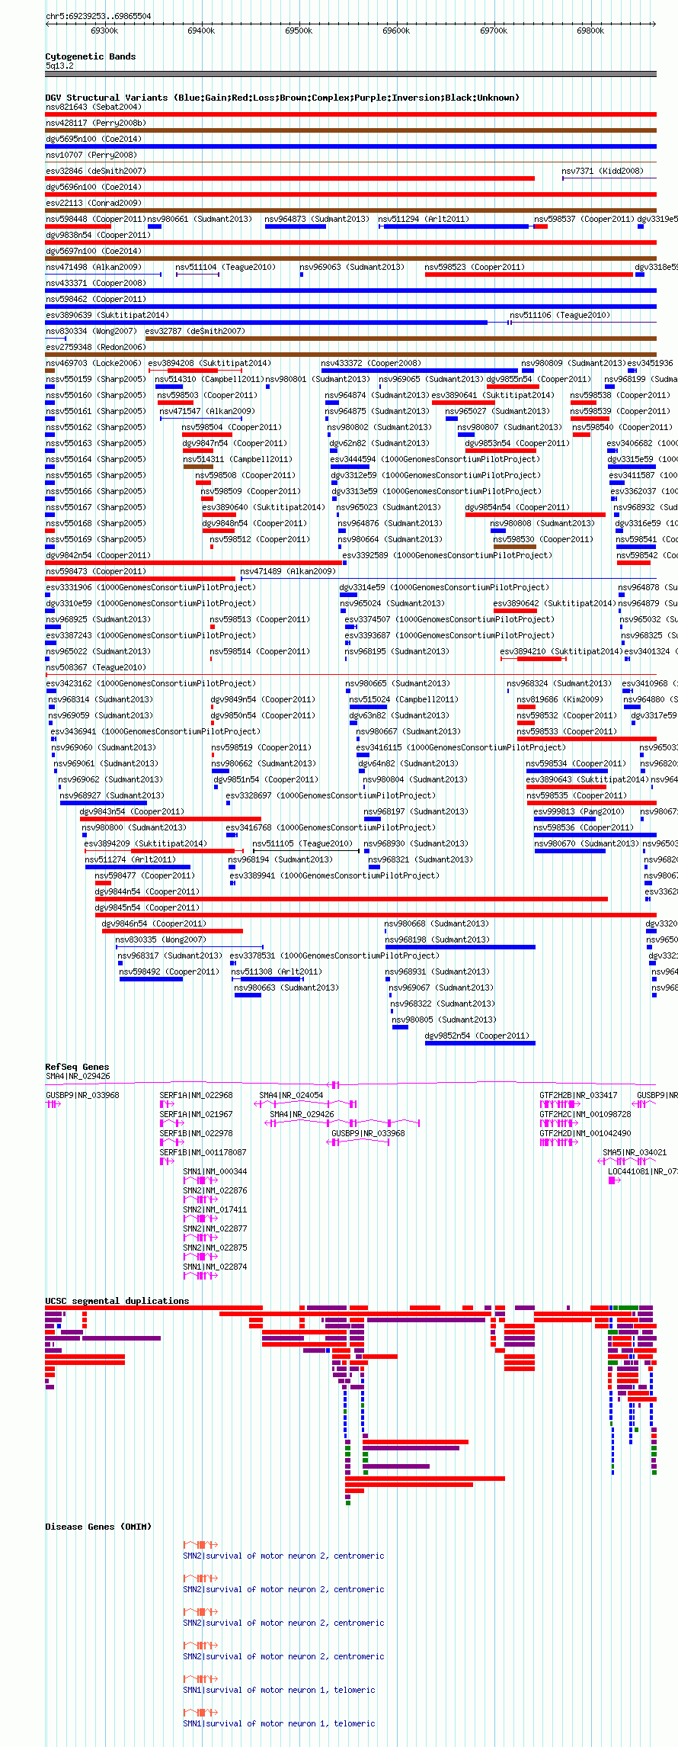The height and width of the screenshot is (1747, 678).
Task: Select variant dgv5695n100 (Coe2014)
Action: (94, 139)
